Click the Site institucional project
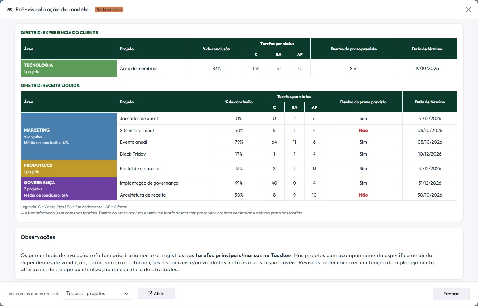This screenshot has width=478, height=306. tap(137, 131)
